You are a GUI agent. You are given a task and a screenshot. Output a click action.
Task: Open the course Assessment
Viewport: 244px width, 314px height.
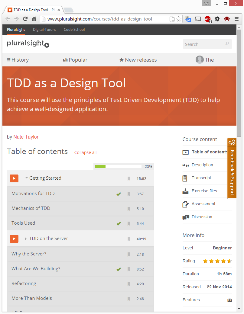[x=203, y=204]
